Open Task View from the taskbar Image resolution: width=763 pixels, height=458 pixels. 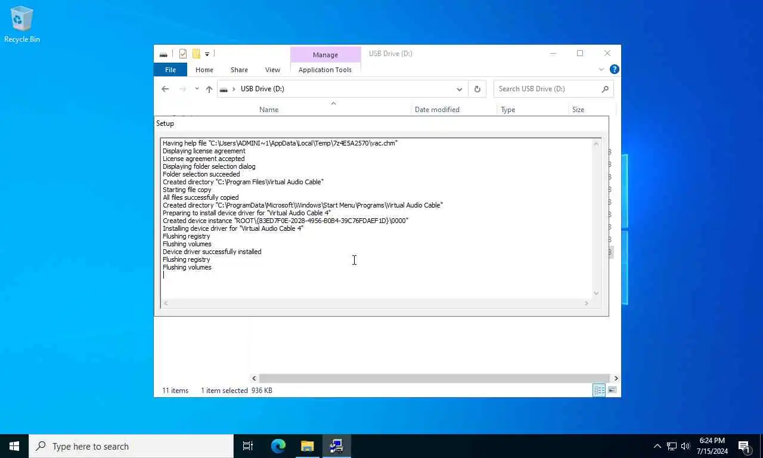pyautogui.click(x=248, y=446)
